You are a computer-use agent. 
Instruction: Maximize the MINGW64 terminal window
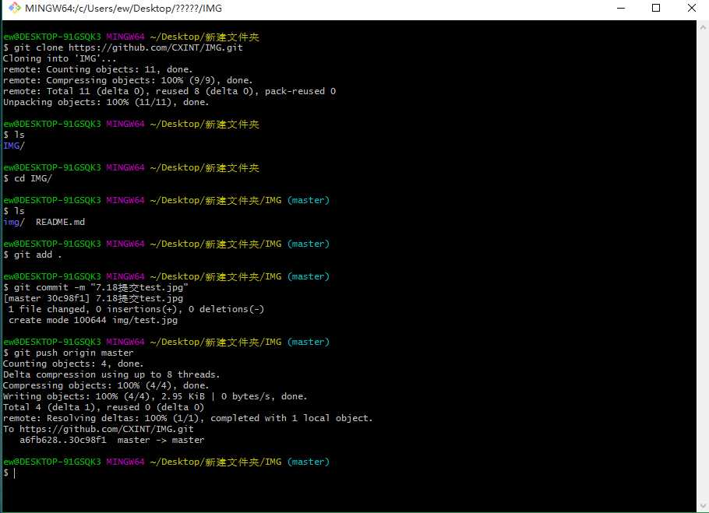[x=656, y=8]
